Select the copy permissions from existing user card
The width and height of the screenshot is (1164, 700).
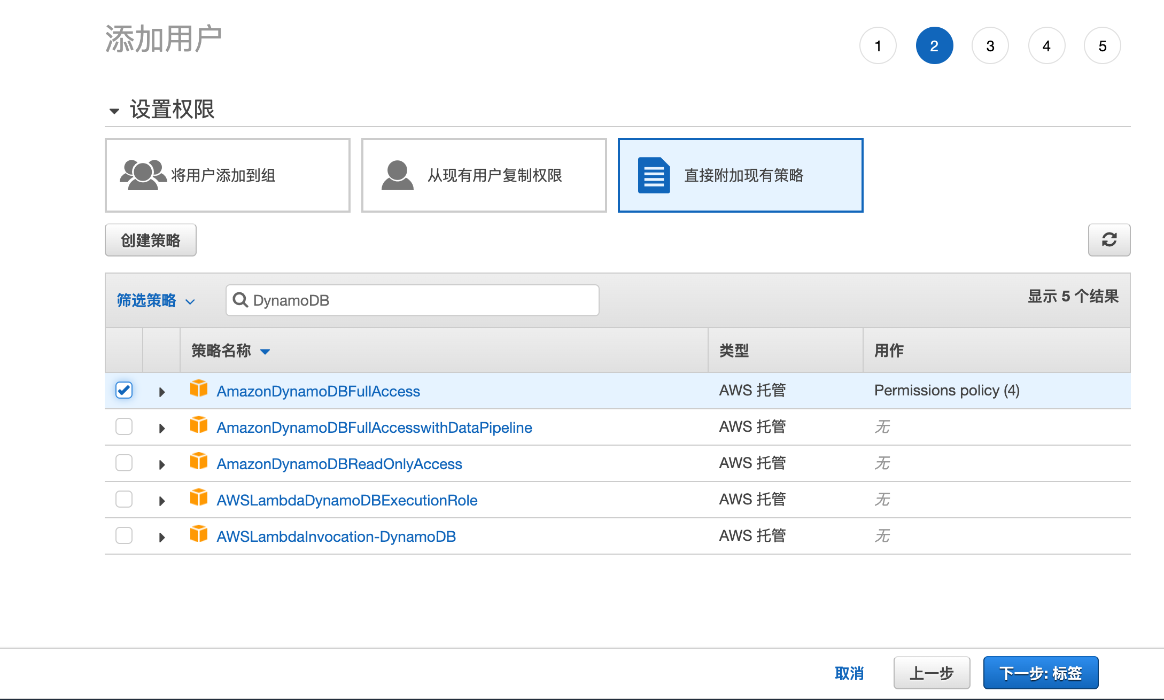[484, 175]
